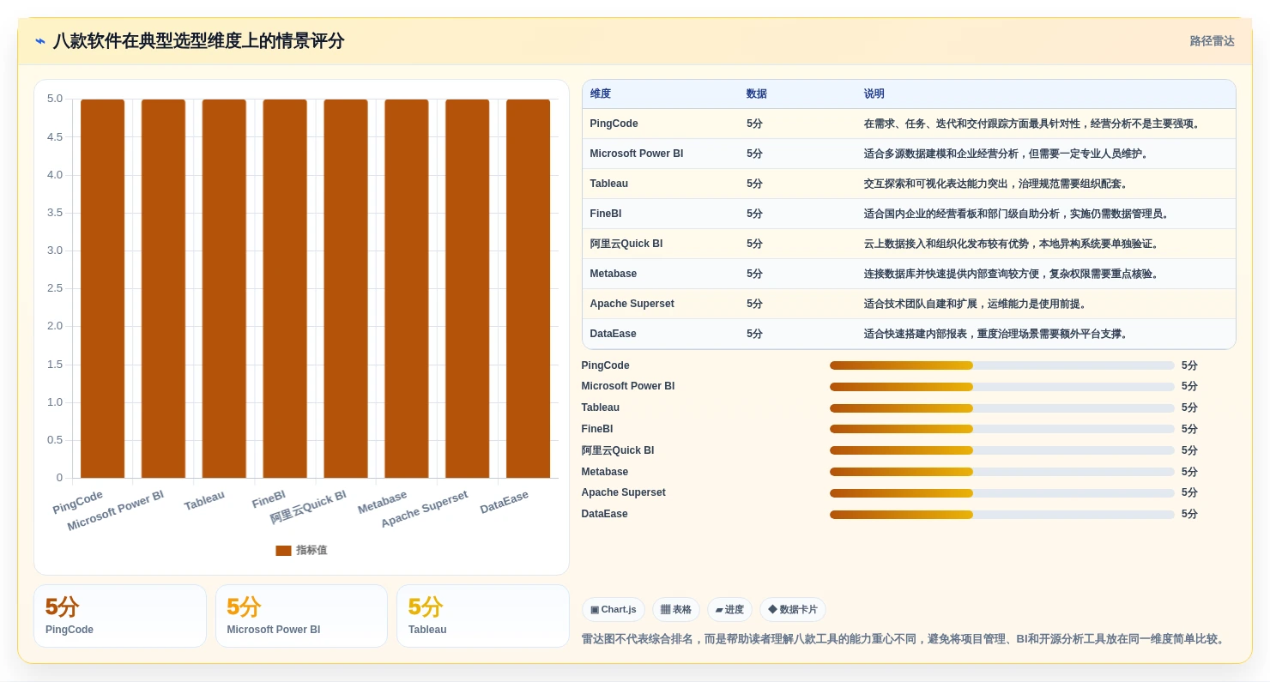The image size is (1270, 682).
Task: Open the Tableau 5分 data card
Action: pos(483,616)
